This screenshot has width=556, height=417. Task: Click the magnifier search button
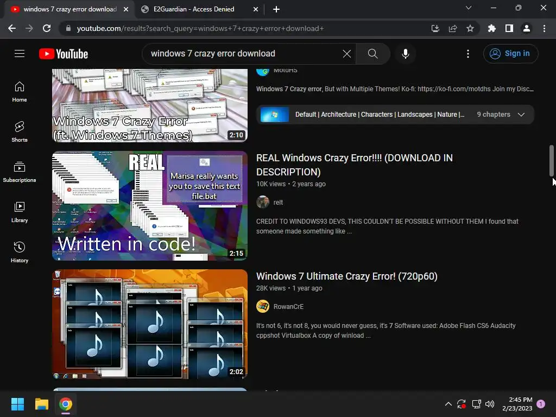pos(372,54)
